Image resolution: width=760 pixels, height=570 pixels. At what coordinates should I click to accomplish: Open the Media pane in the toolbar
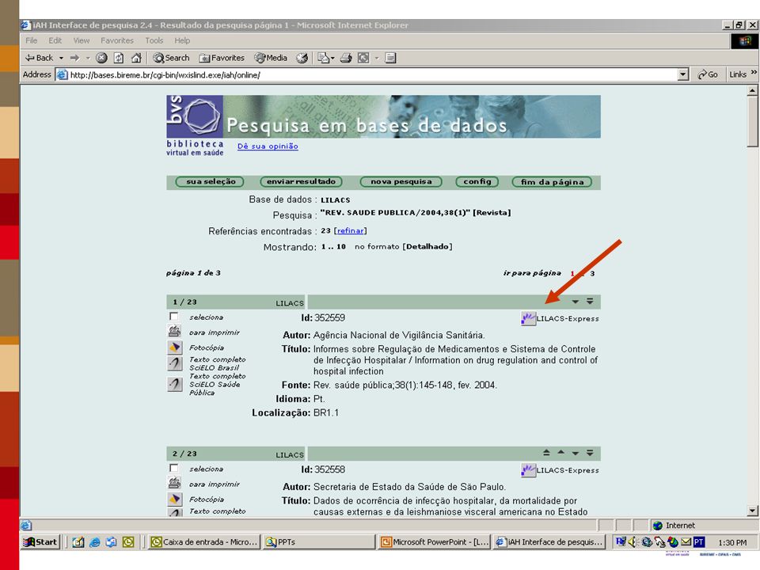click(x=271, y=58)
